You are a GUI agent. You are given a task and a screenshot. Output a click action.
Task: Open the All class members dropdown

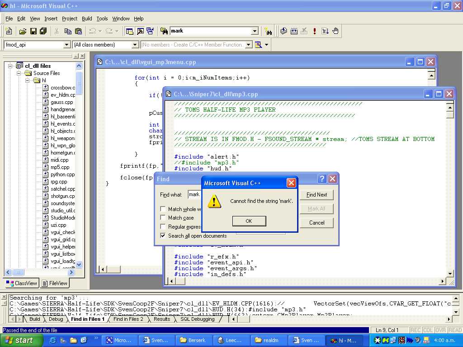pyautogui.click(x=135, y=45)
